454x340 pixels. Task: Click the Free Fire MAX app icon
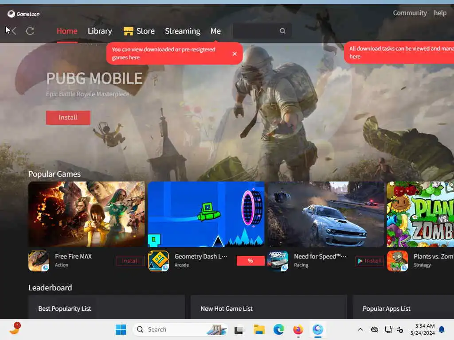(x=39, y=261)
